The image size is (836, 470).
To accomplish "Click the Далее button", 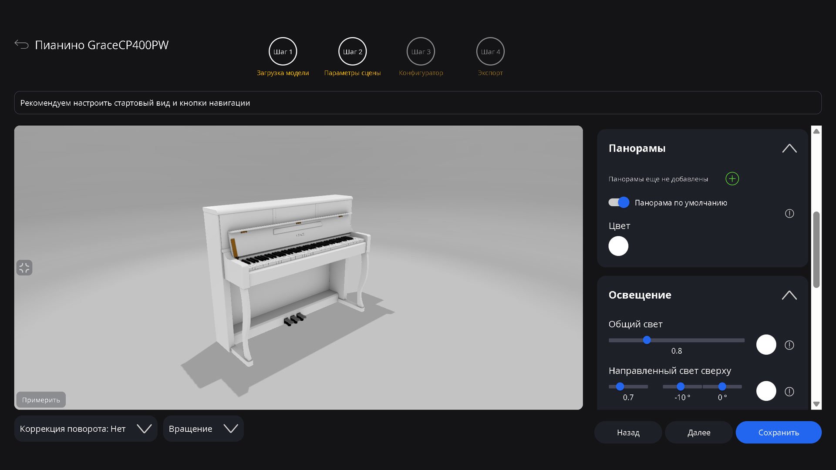I will 698,432.
